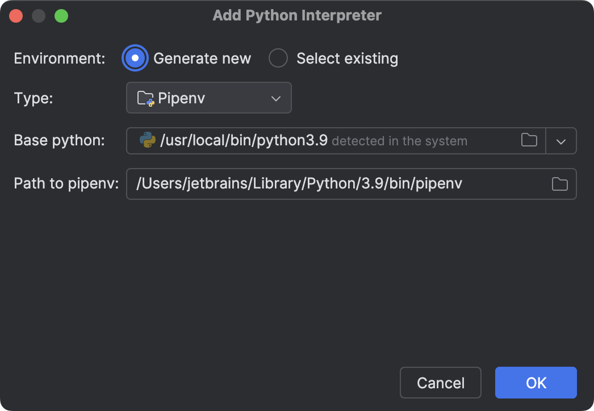The height and width of the screenshot is (411, 594).
Task: Choose the Select existing environment option
Action: 278,58
